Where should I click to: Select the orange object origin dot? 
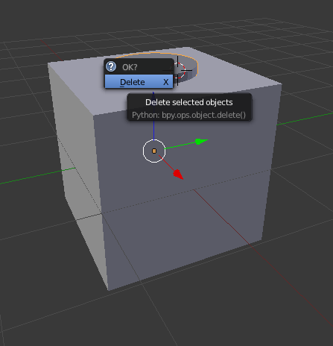coord(154,151)
